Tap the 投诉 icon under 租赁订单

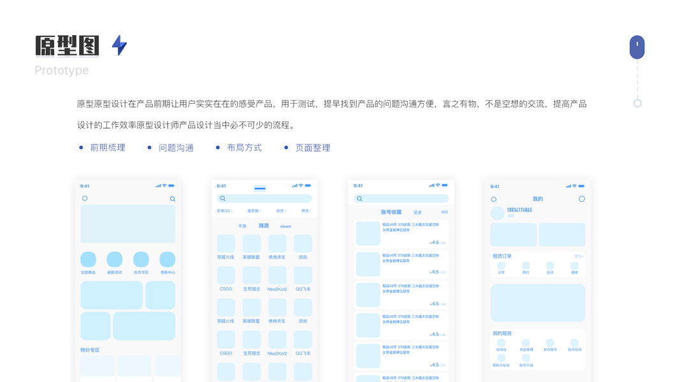[x=550, y=265]
